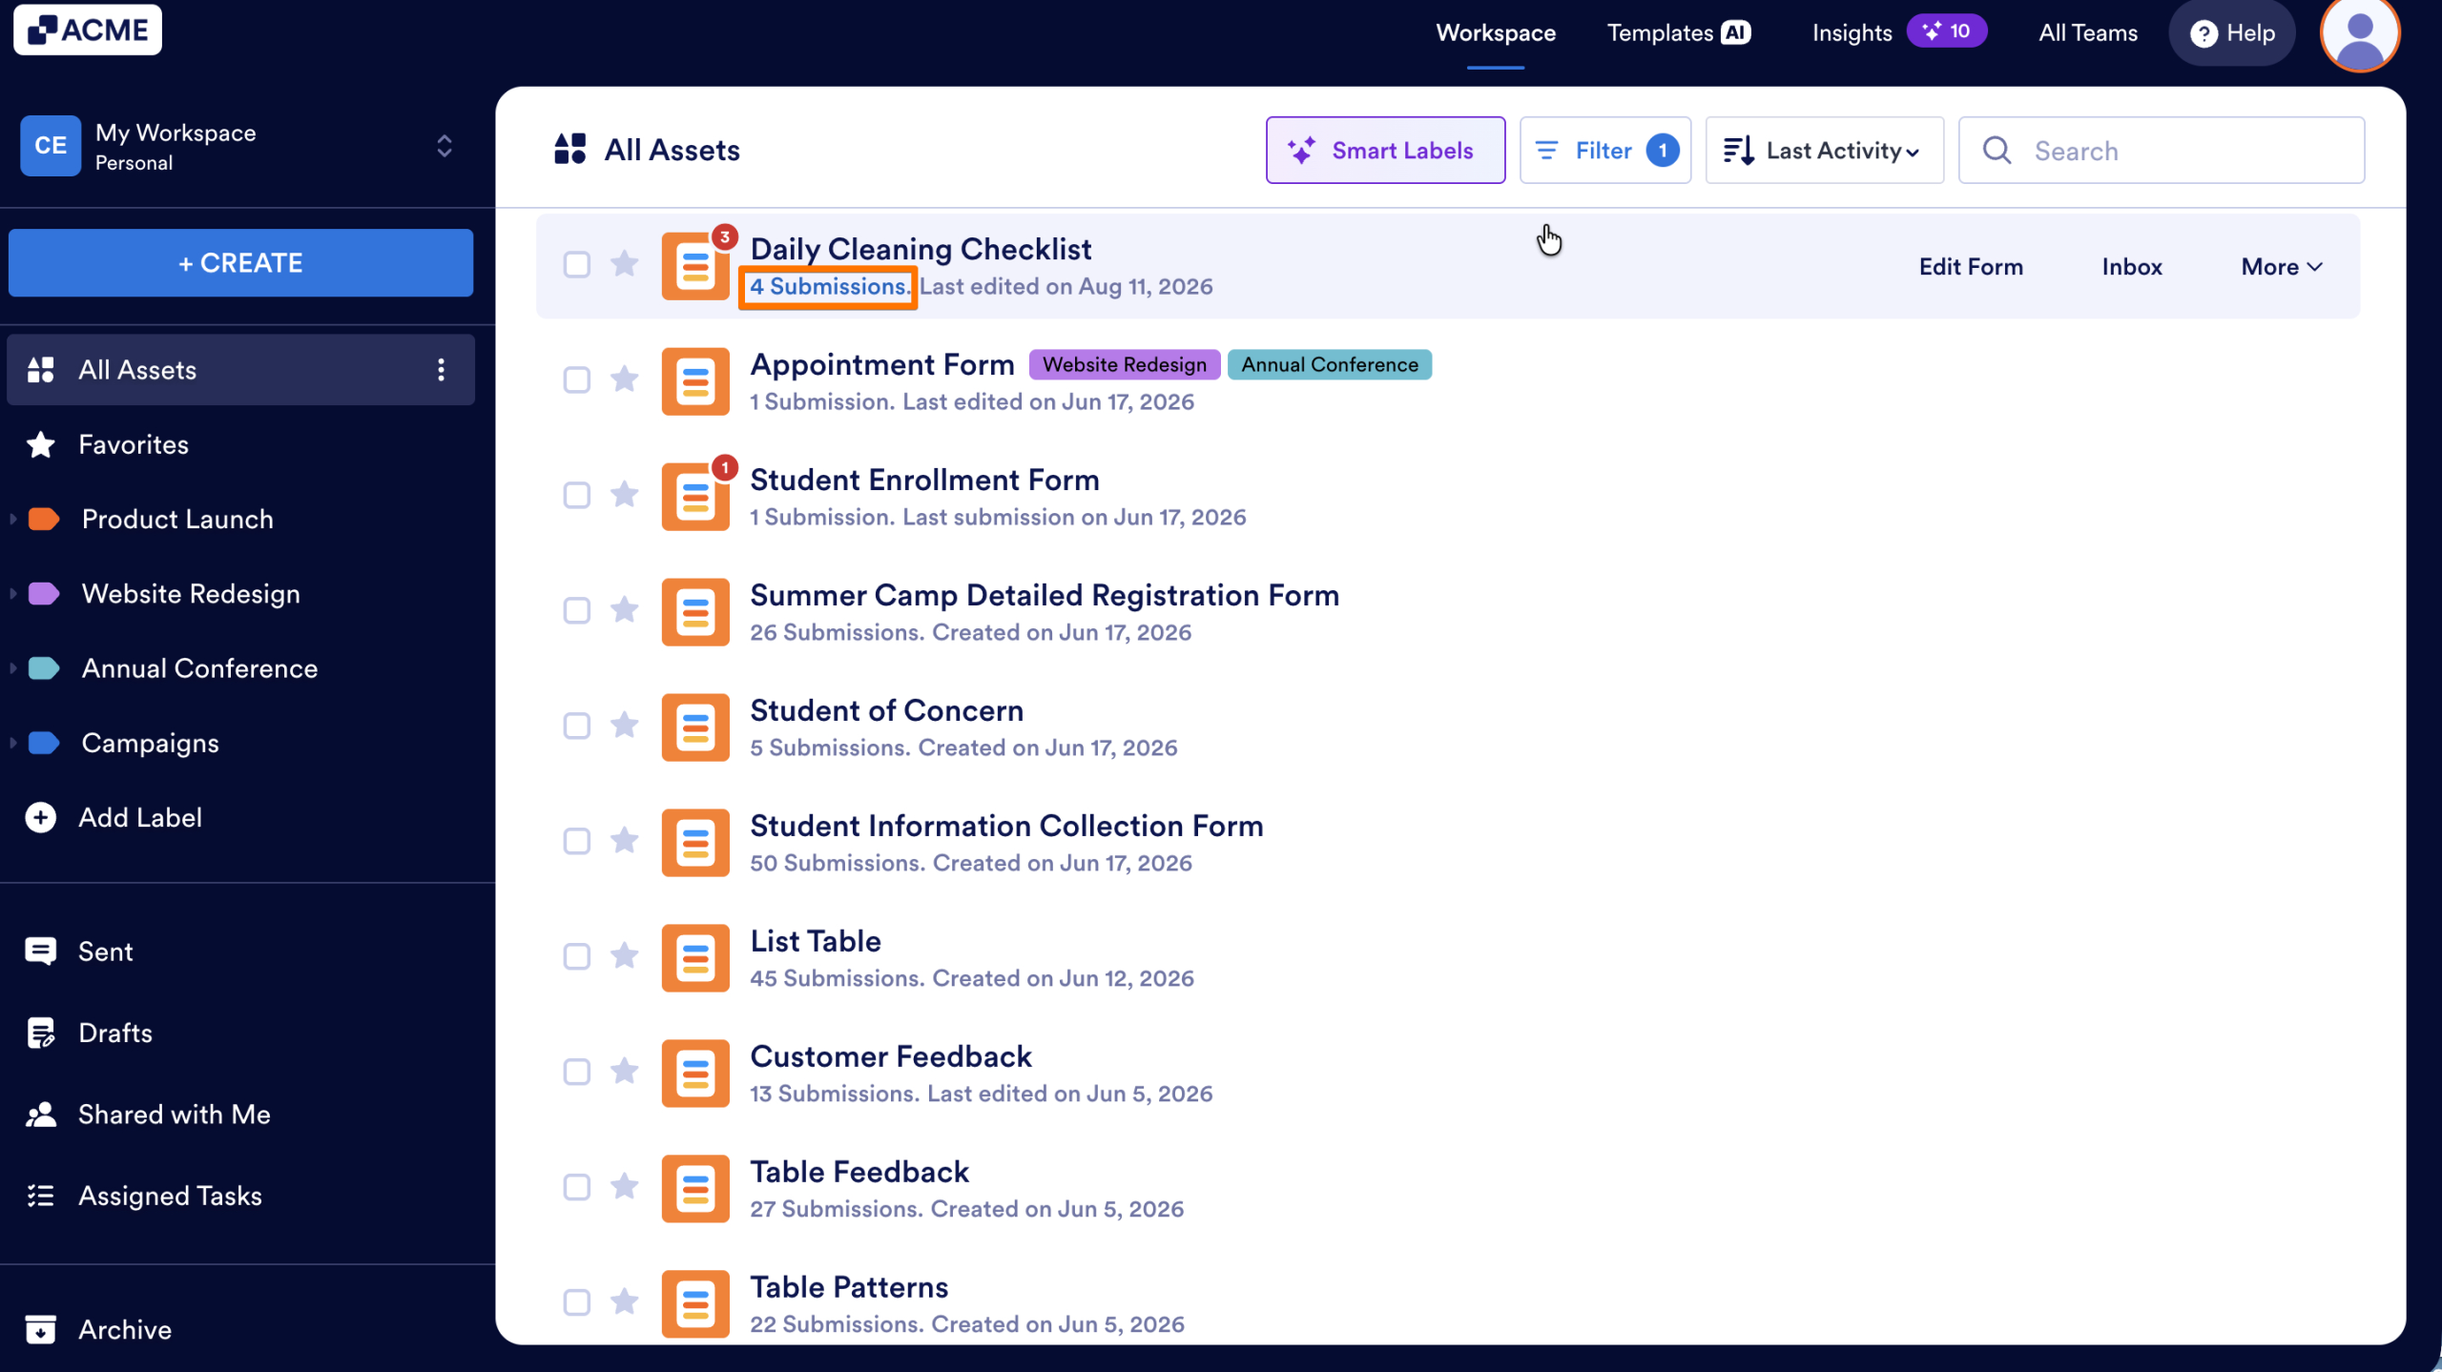Click the Templates AI badge
This screenshot has width=2442, height=1372.
(1735, 32)
